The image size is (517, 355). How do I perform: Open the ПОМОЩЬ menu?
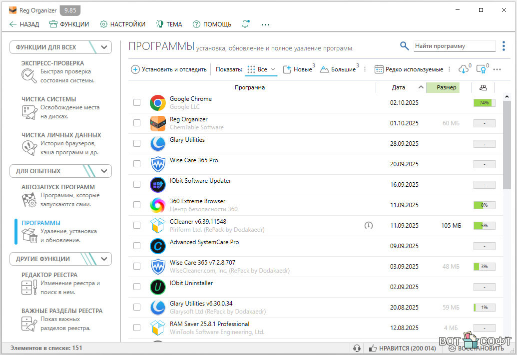(x=212, y=24)
